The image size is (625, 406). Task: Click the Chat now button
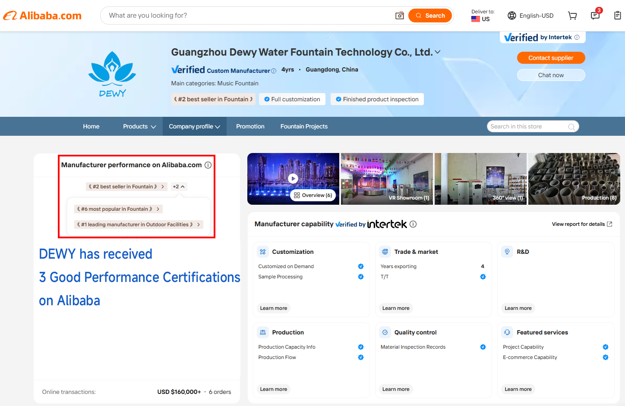coord(551,75)
